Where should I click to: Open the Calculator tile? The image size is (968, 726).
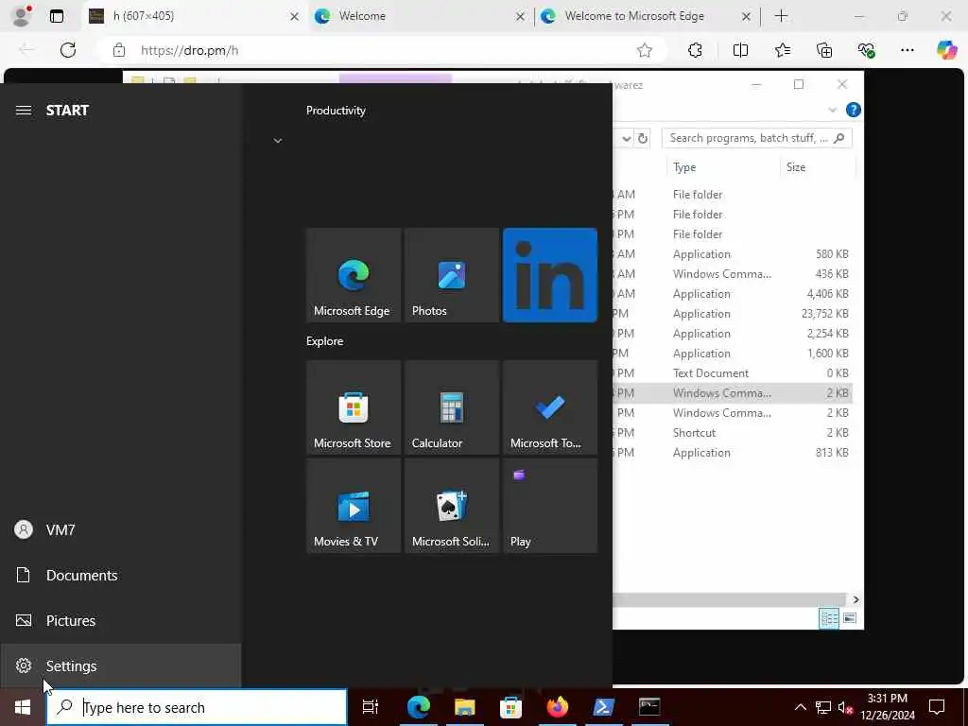451,407
